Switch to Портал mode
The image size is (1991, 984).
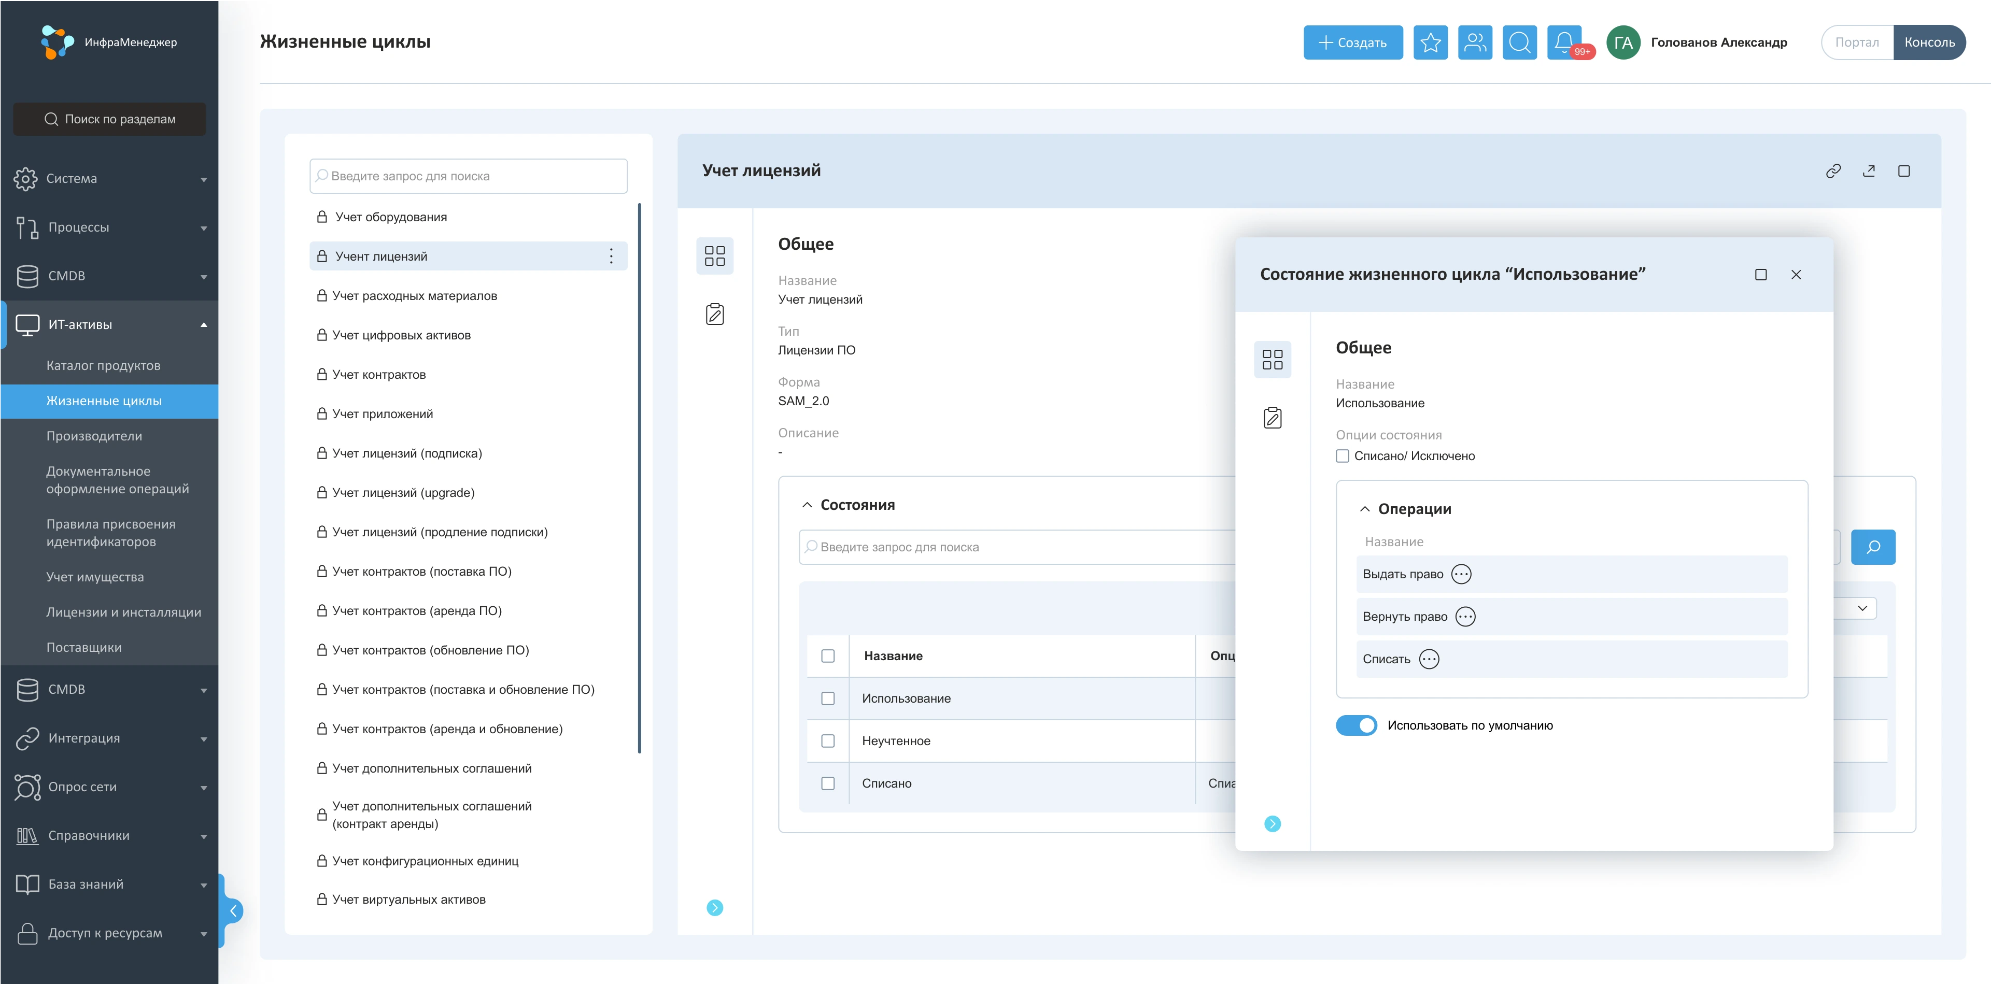pos(1857,42)
